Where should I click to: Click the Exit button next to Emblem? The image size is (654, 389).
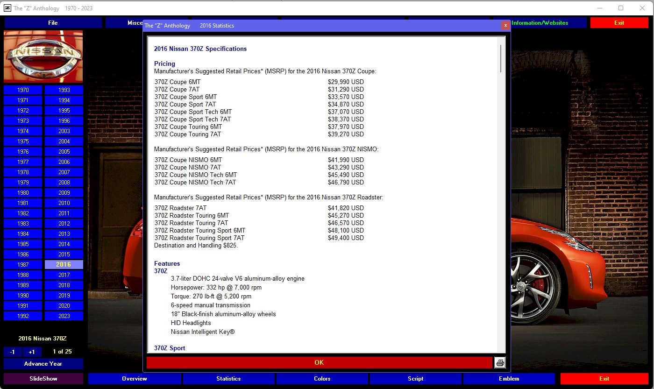point(604,379)
